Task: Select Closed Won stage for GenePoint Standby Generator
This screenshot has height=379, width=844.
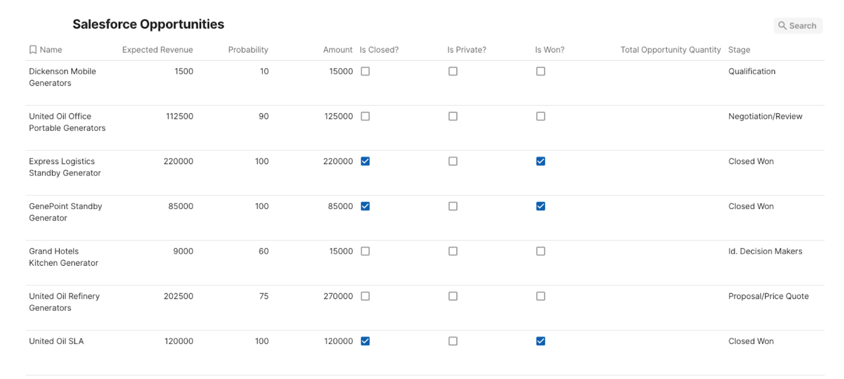Action: click(x=751, y=206)
